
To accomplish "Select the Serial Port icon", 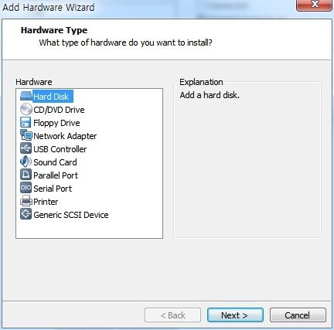I will point(26,188).
